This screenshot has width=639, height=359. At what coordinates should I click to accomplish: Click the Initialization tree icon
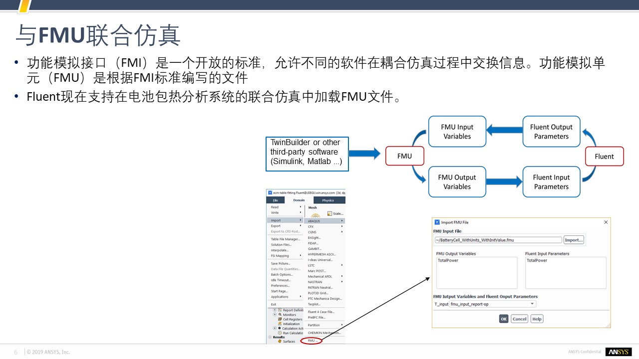point(280,324)
